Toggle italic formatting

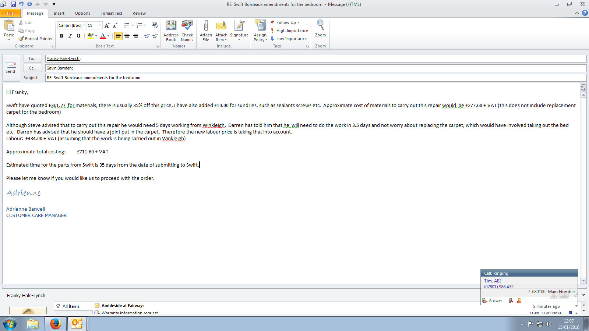70,36
